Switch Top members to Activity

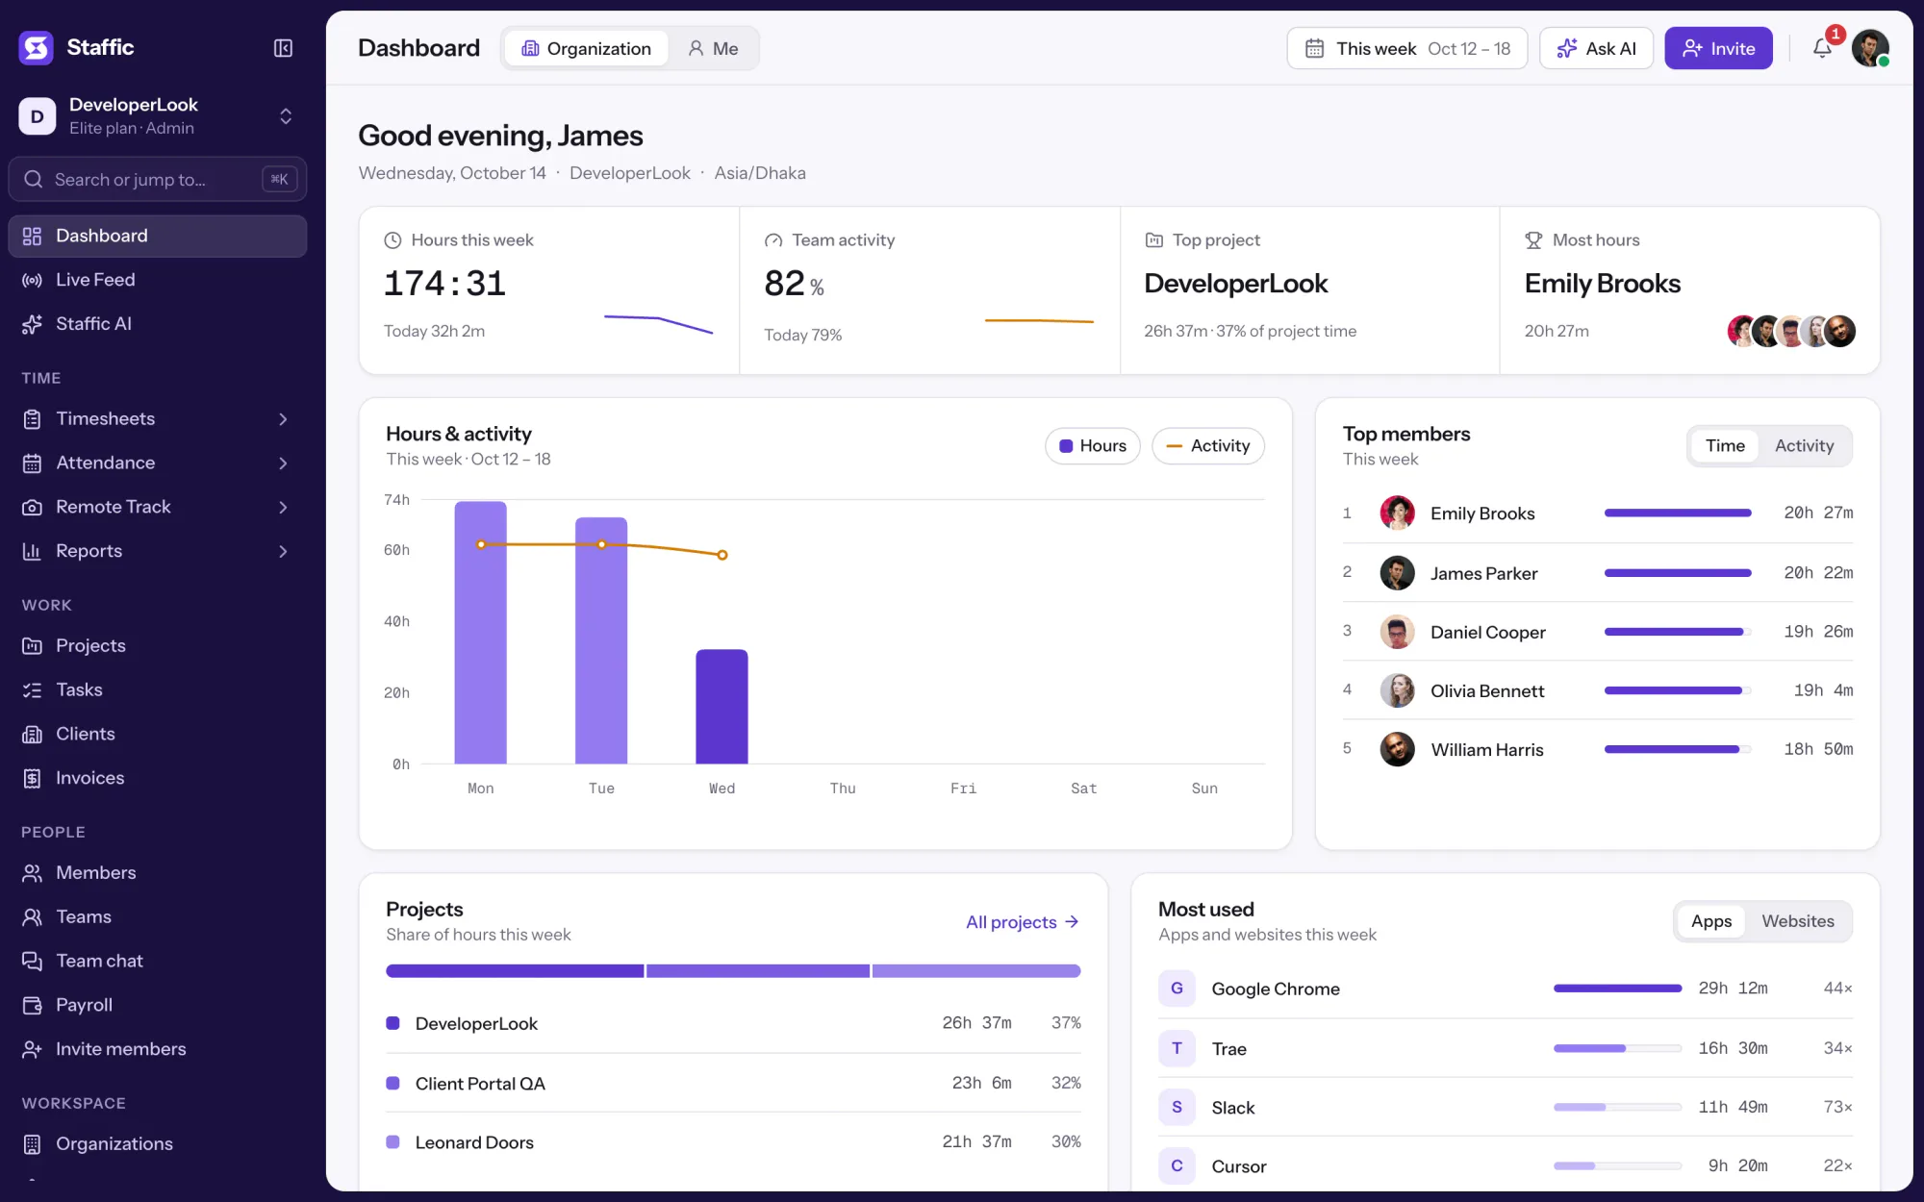tap(1804, 446)
